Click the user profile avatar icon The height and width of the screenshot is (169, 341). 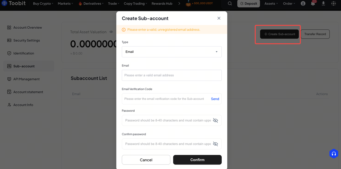303,4
